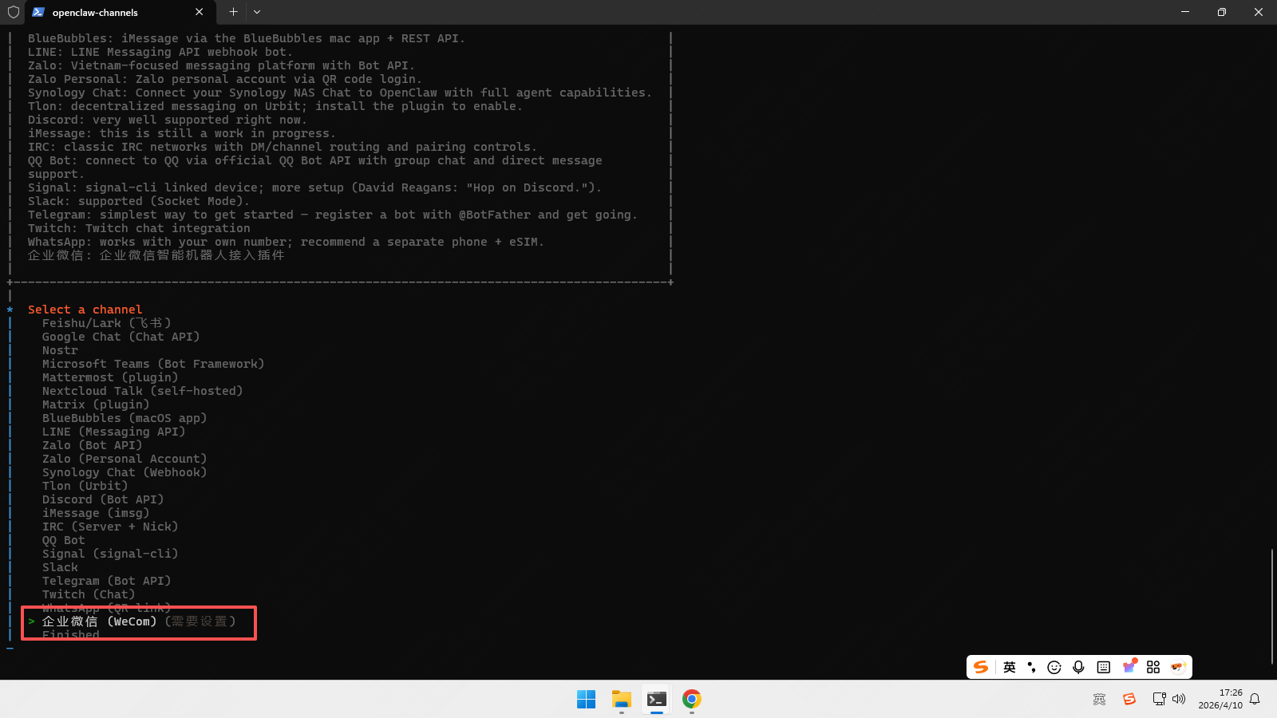This screenshot has width=1277, height=718.
Task: Choose IRC (Server + Nick) channel
Action: 110,527
